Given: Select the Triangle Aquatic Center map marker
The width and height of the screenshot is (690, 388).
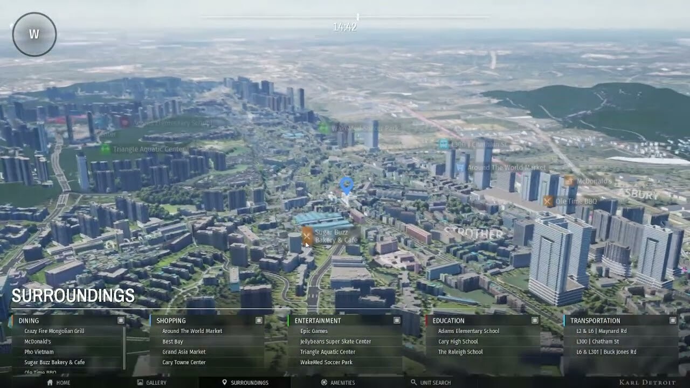Looking at the screenshot, I should (x=106, y=149).
